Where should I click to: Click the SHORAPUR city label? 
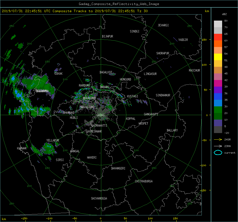(163, 53)
